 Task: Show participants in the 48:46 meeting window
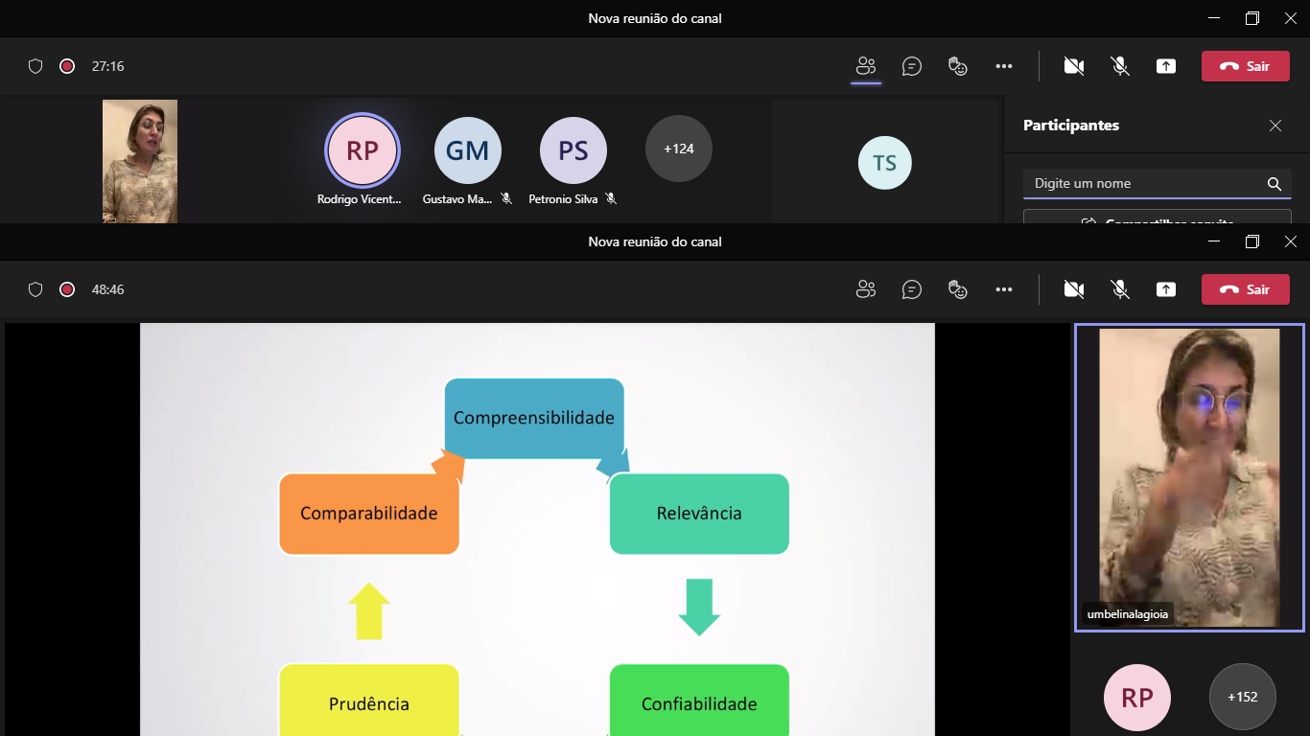866,289
